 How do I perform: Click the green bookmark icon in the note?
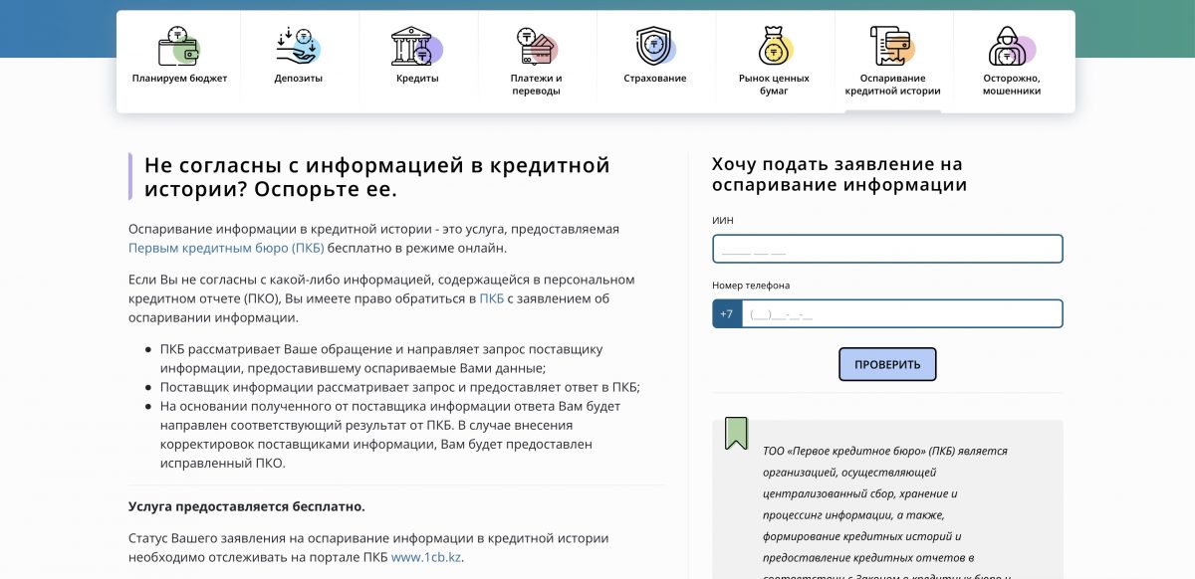coord(736,433)
